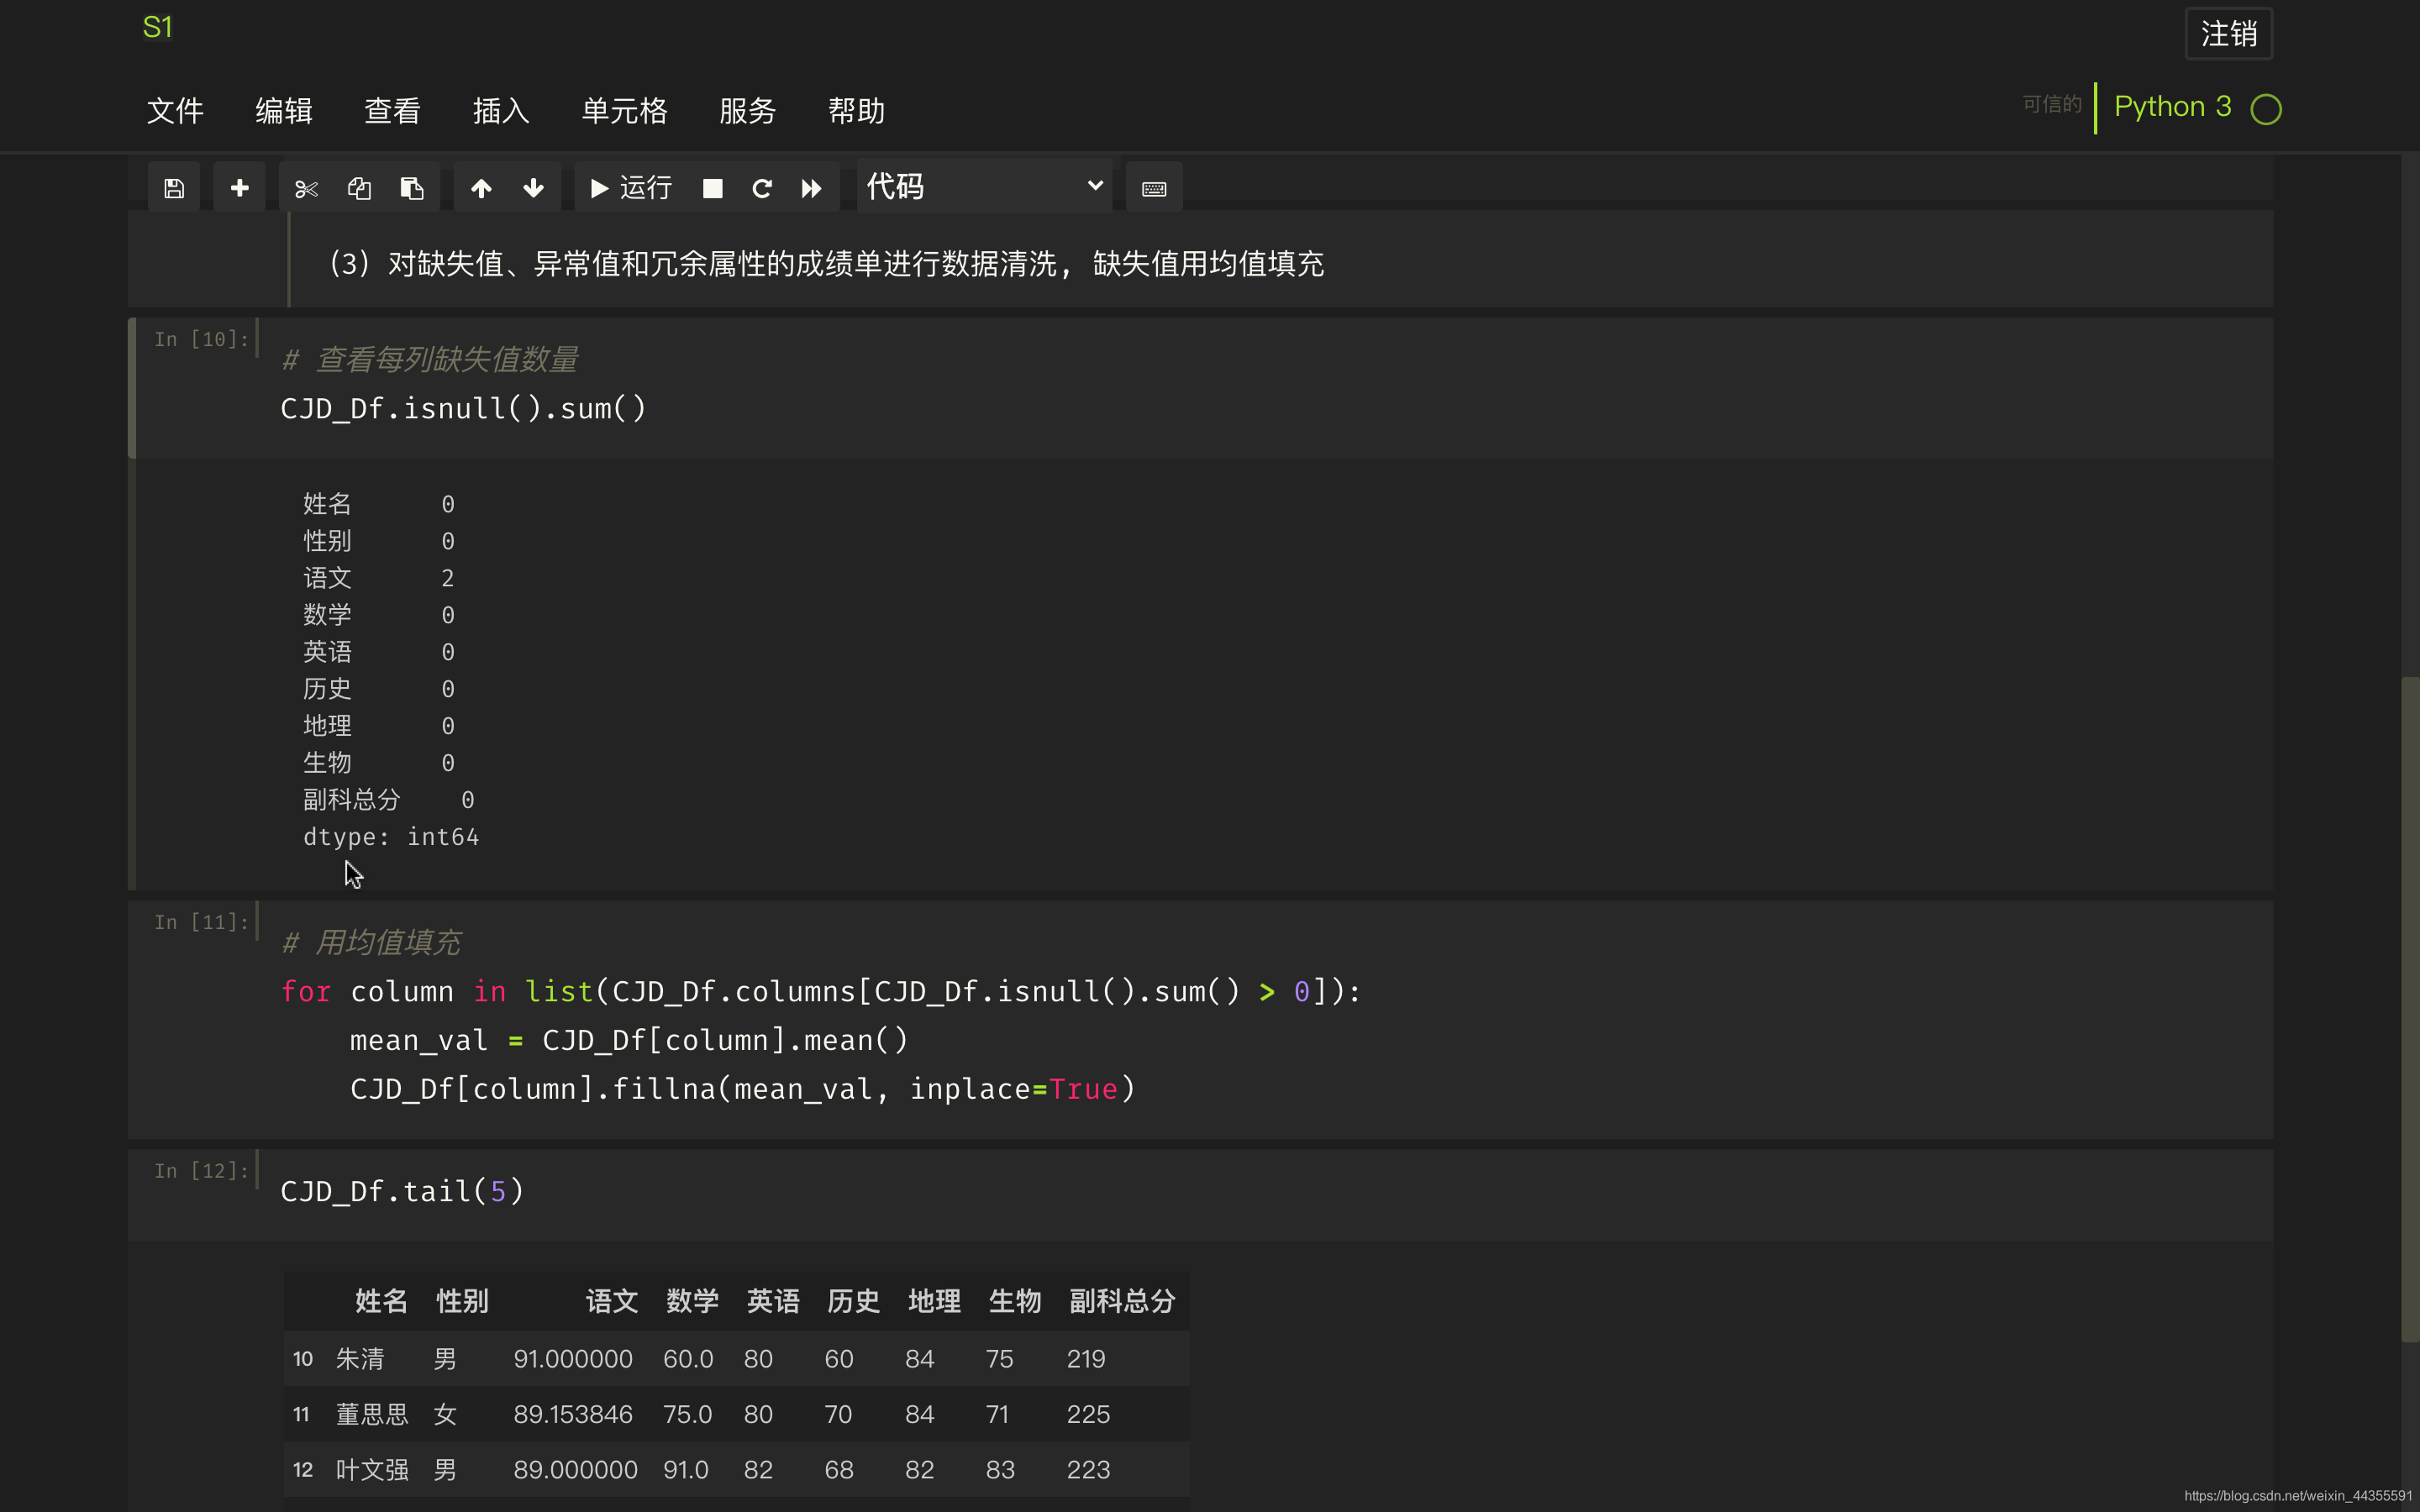Click the output row 语文 2

point(379,578)
